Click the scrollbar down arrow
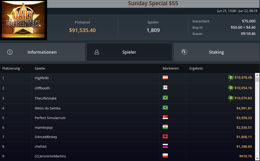The image size is (260, 161). coord(257,158)
